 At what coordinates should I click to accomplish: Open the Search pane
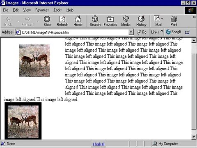click(x=95, y=21)
